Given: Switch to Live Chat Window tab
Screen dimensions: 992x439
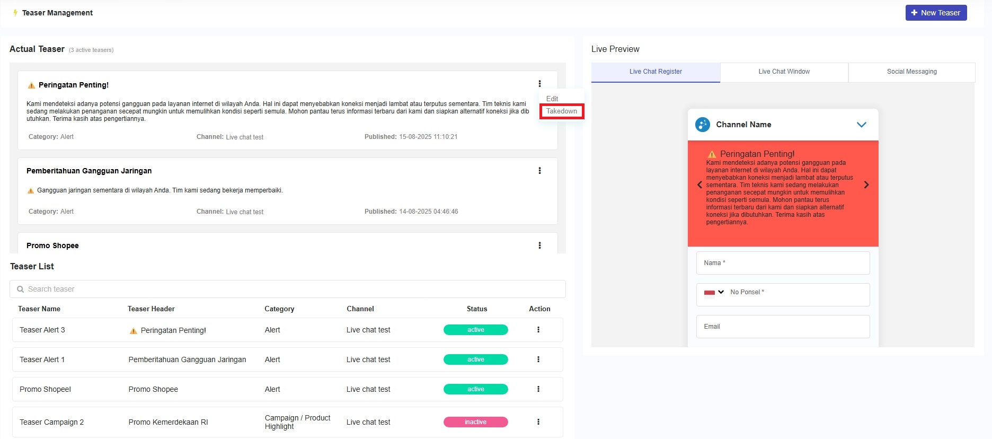Looking at the screenshot, I should 784,72.
